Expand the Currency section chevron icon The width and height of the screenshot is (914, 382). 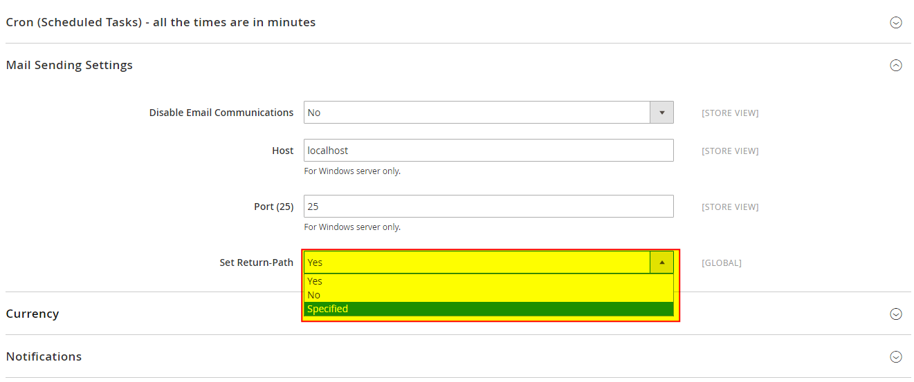pyautogui.click(x=895, y=314)
